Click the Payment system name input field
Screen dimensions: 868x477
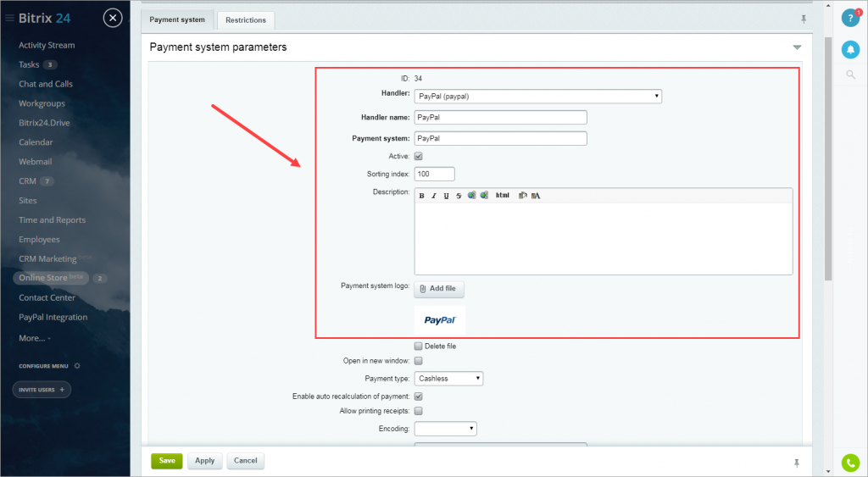(x=500, y=138)
